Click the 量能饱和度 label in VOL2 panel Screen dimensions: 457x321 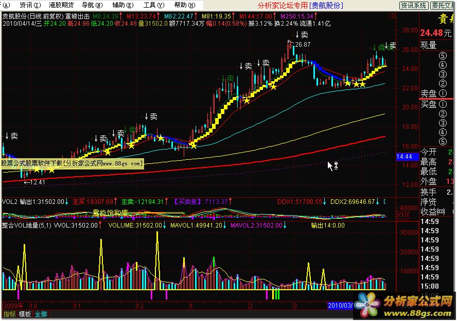coord(110,213)
